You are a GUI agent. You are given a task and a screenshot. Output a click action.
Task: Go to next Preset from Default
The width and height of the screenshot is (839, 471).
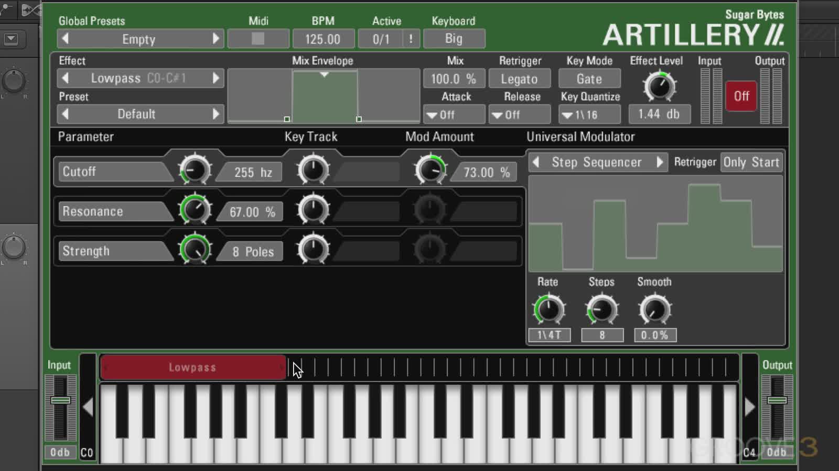[x=216, y=114]
